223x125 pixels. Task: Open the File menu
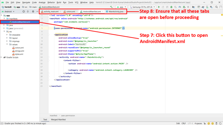pyautogui.click(x=7, y=2)
